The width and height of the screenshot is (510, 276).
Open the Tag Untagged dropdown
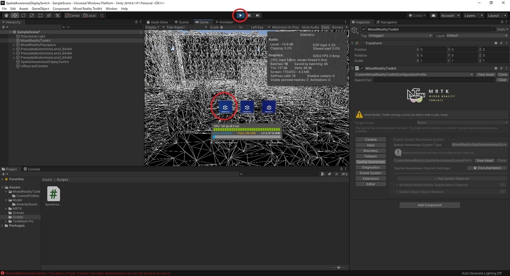400,36
